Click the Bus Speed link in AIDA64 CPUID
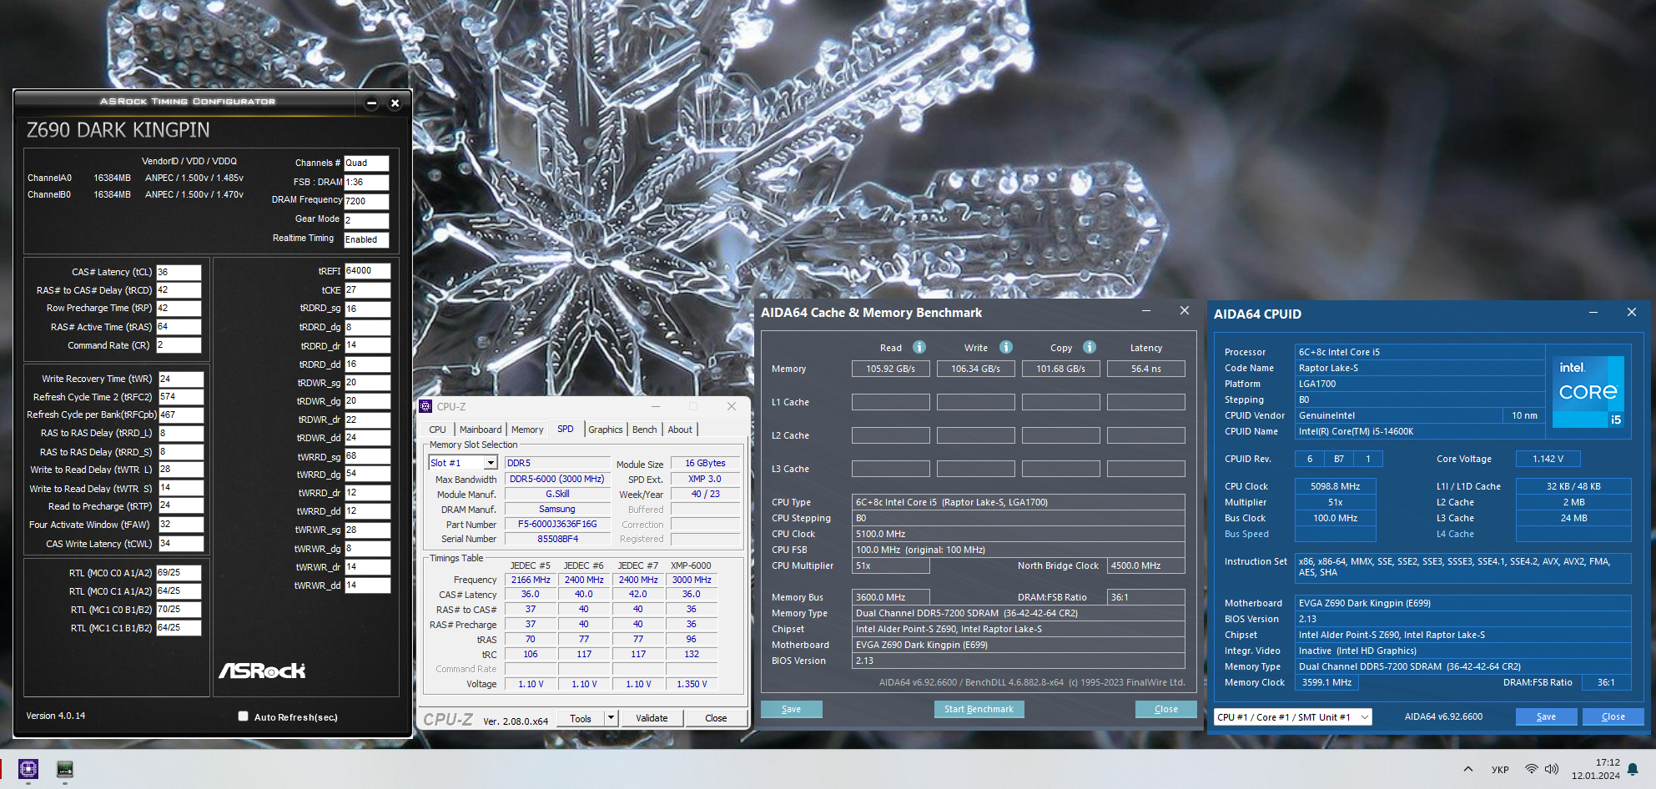Viewport: 1656px width, 789px height. point(1246,534)
